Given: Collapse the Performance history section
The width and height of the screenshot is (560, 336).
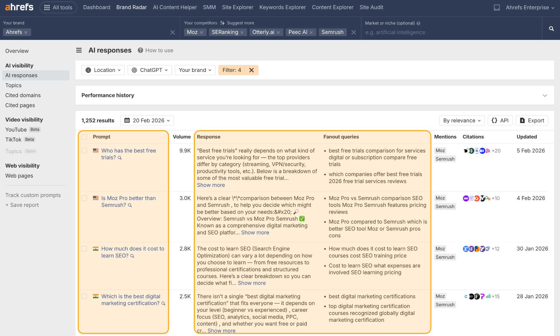Looking at the screenshot, I should point(545,95).
